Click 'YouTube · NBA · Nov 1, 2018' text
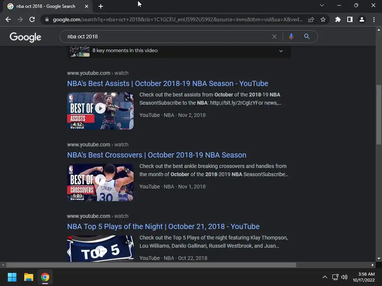The width and height of the screenshot is (382, 286). 172,187
